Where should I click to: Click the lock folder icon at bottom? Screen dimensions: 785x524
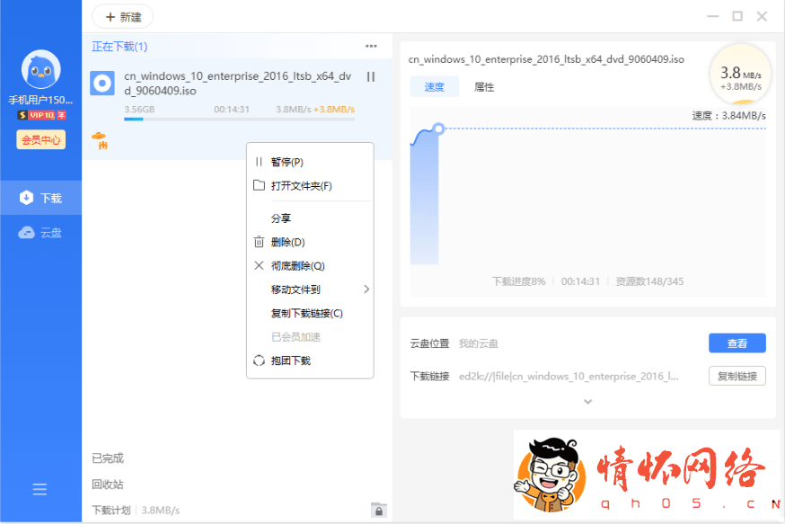(x=378, y=510)
